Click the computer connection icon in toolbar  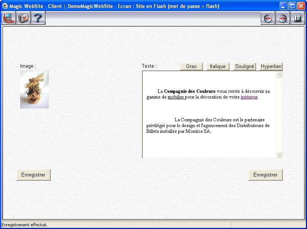coord(8,18)
